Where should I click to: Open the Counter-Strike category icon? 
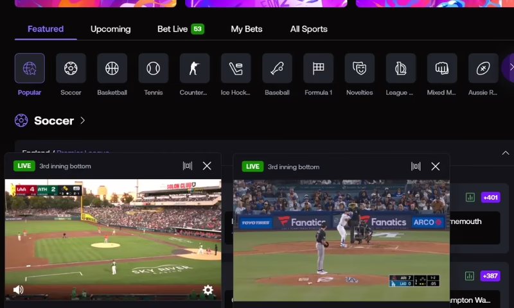195,68
